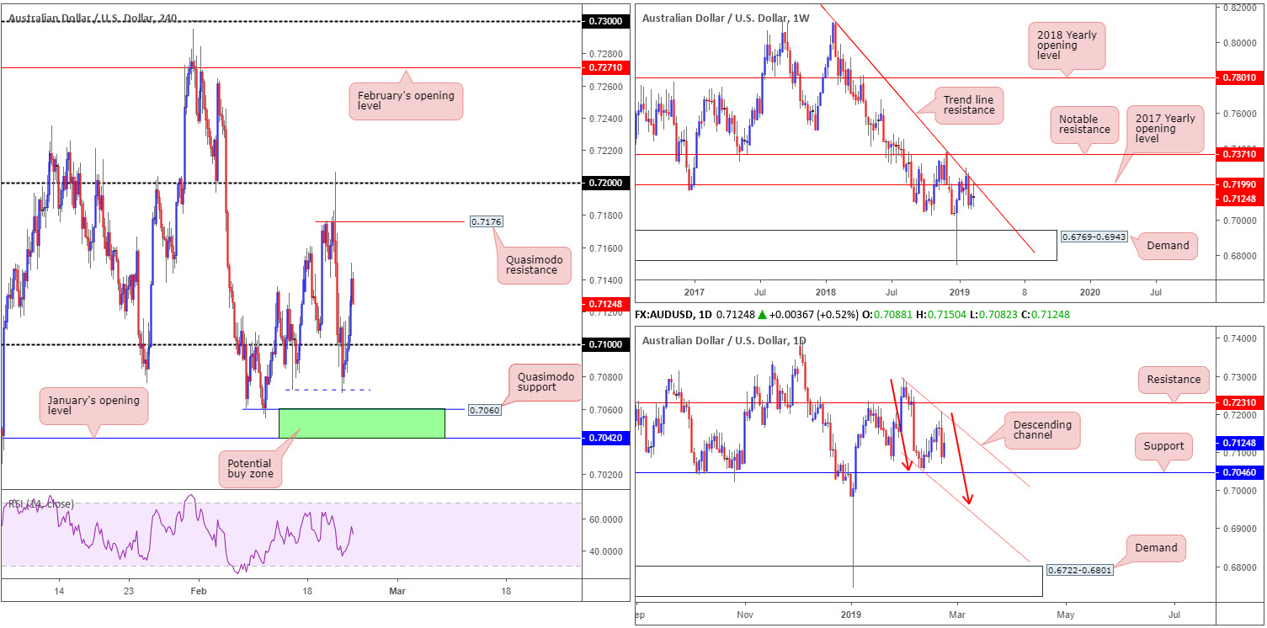Screen dimensions: 1267x628
Task: Click the red 0.7801 price label
Action: [1238, 77]
